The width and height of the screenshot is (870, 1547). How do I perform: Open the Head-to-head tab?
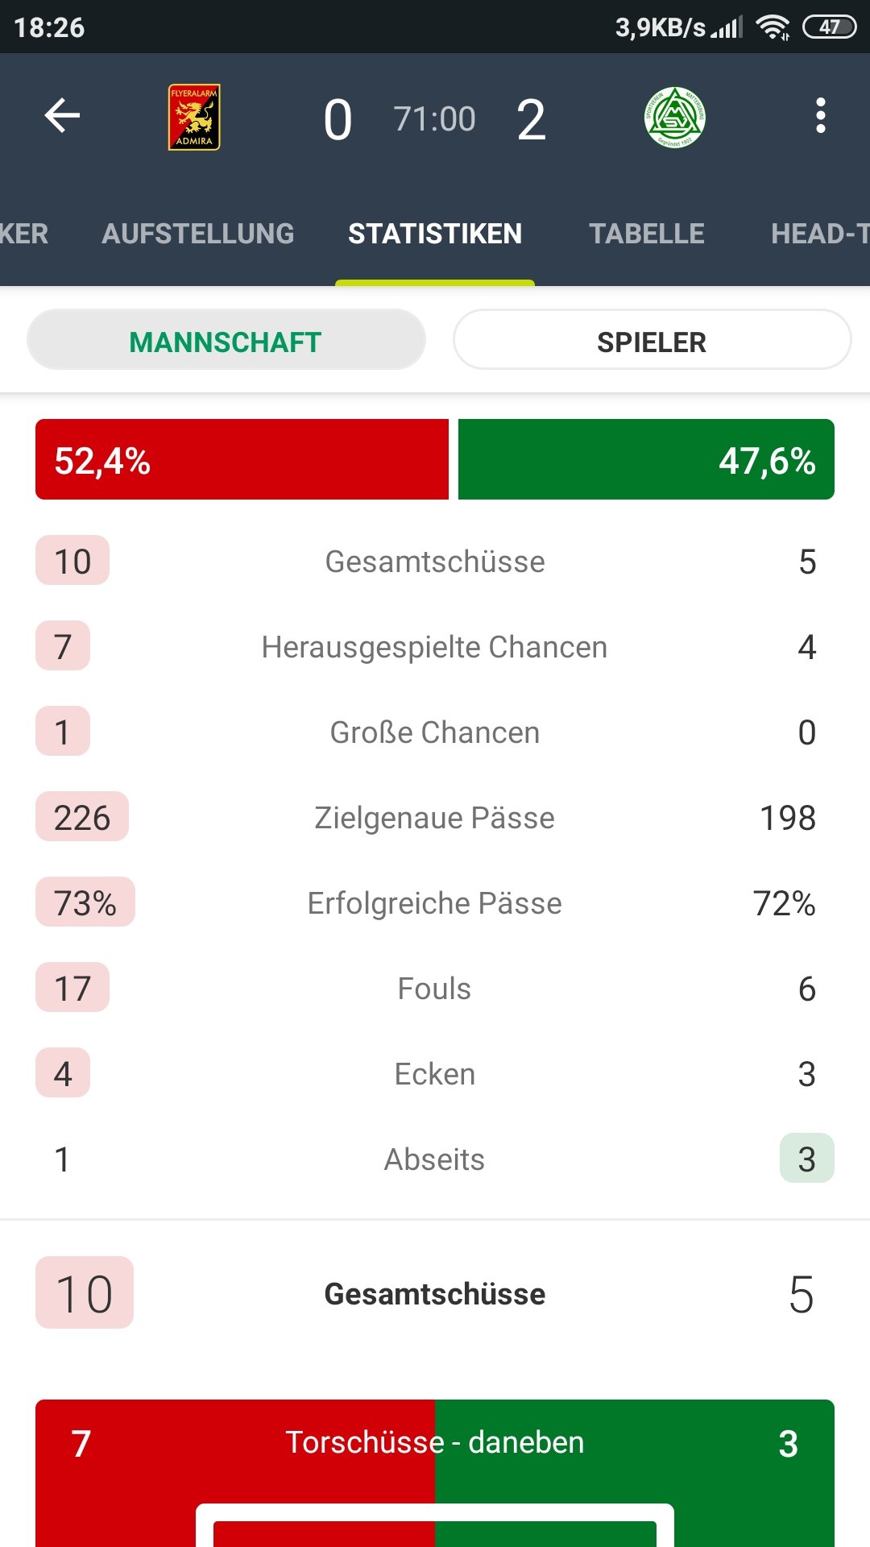(x=820, y=234)
